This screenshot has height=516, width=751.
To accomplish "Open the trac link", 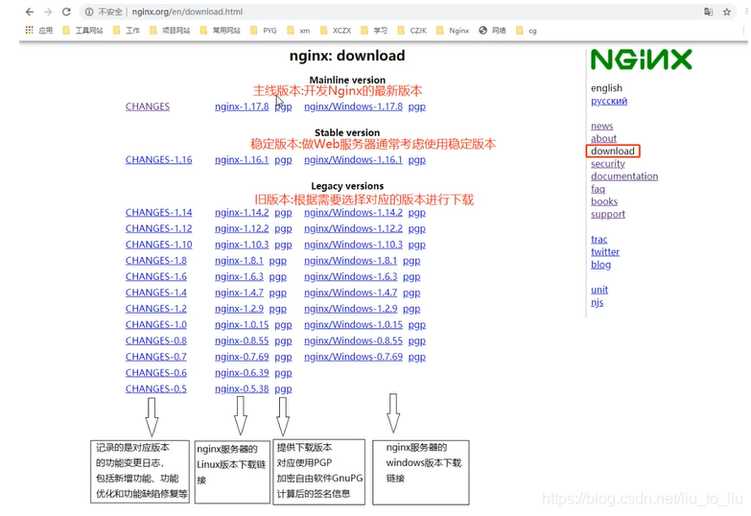I will pyautogui.click(x=598, y=239).
